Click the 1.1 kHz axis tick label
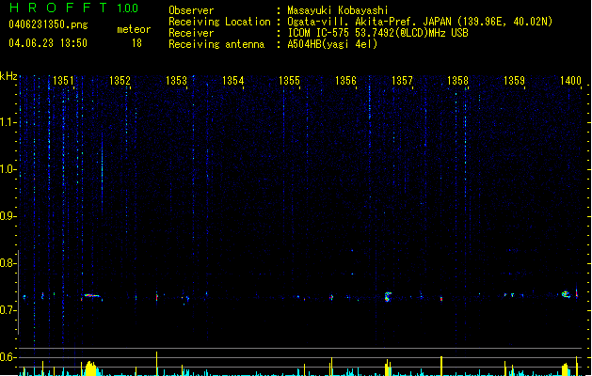 [8, 122]
